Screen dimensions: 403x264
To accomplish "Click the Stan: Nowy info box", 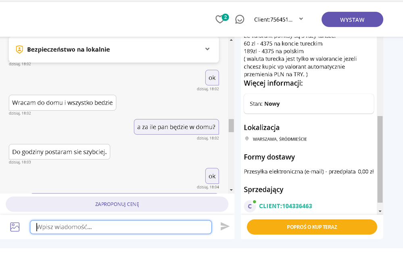I will click(309, 104).
